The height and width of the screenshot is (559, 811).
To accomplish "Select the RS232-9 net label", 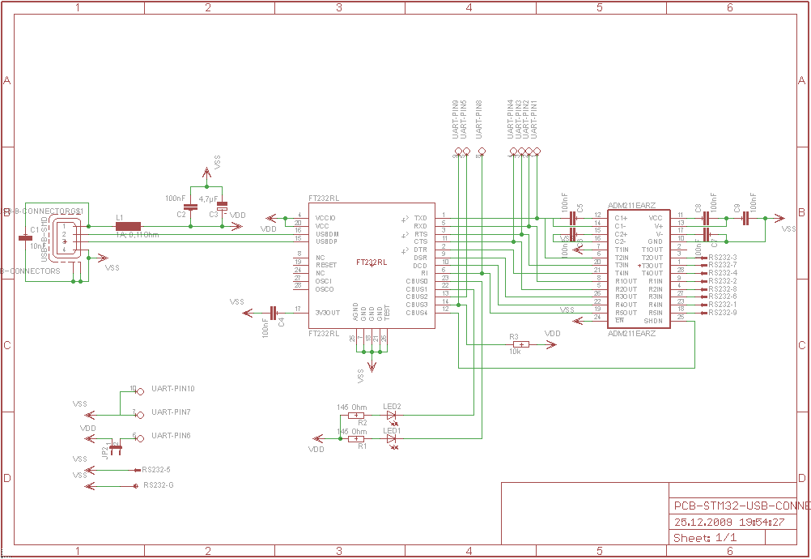I will (x=723, y=313).
